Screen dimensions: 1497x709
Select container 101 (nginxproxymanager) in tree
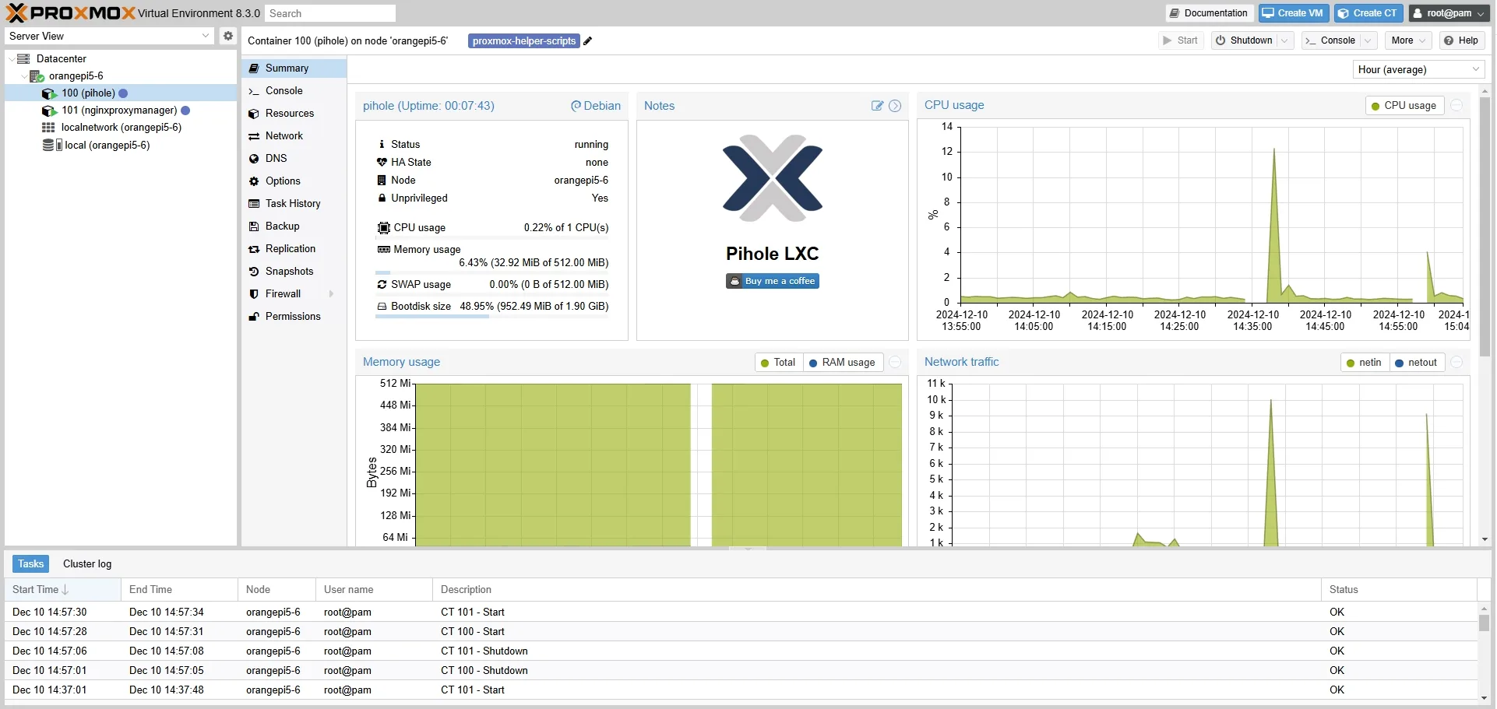pyautogui.click(x=121, y=111)
